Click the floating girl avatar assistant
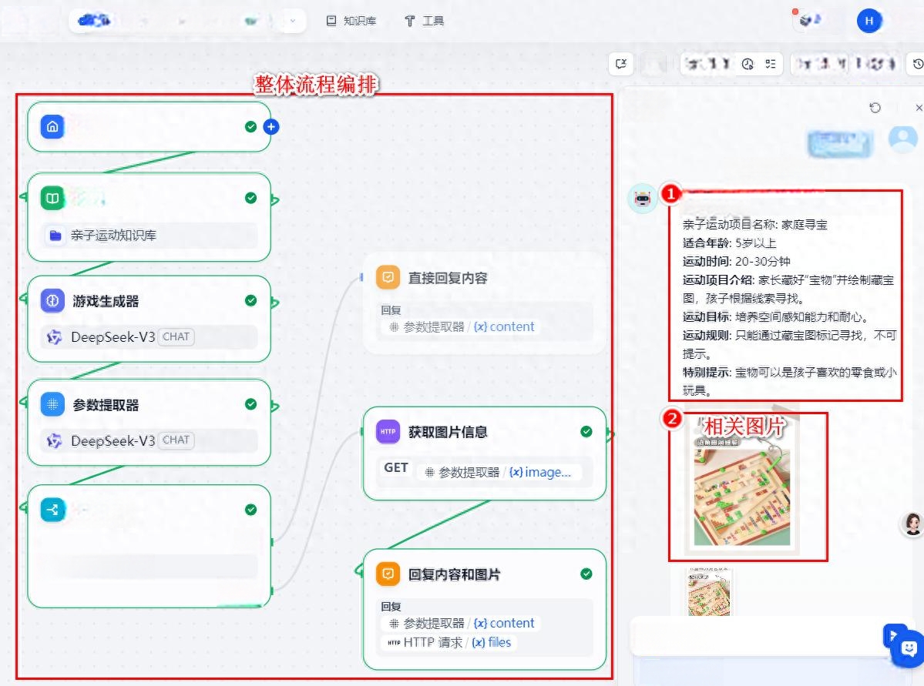Viewport: 924px width, 686px height. [x=912, y=523]
